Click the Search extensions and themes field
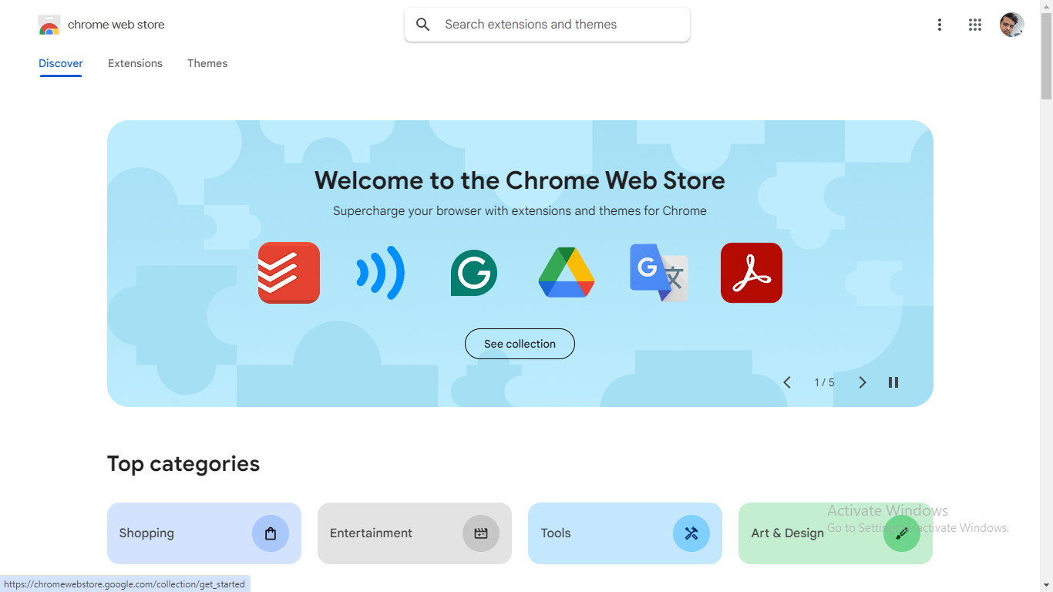The height and width of the screenshot is (592, 1053). 555,25
